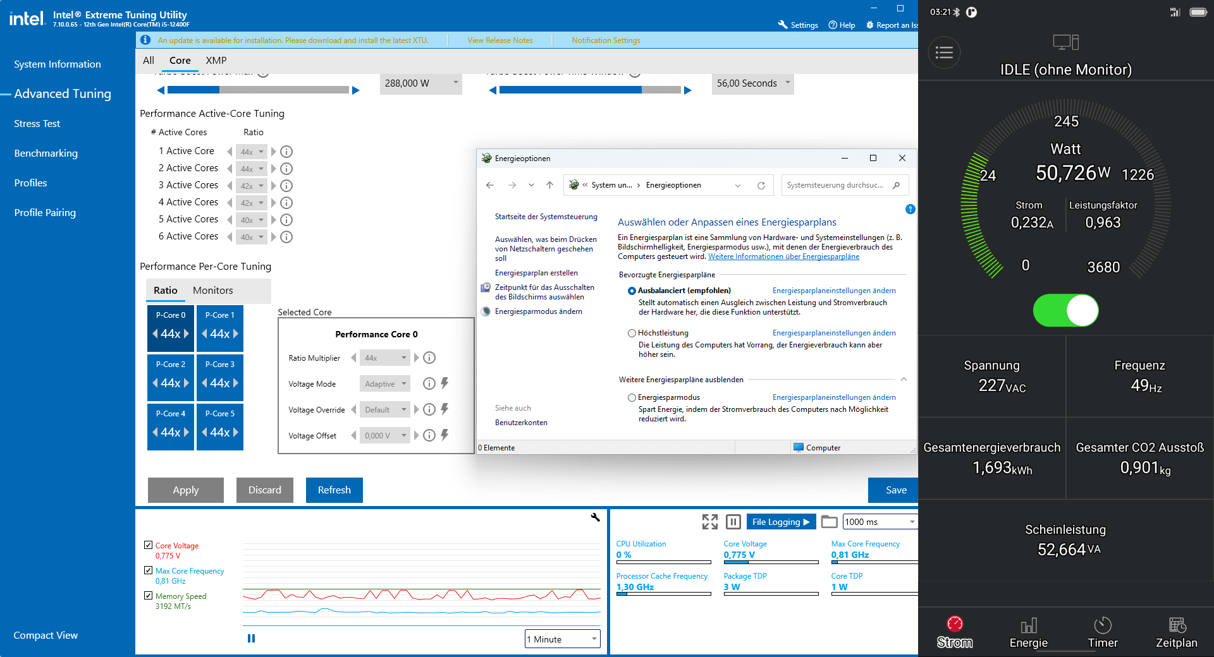Open the list menu icon in power meter app
The image size is (1214, 657).
[944, 52]
